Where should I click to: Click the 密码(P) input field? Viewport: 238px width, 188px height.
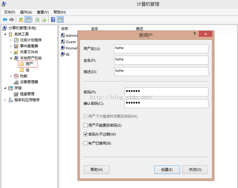point(166,92)
